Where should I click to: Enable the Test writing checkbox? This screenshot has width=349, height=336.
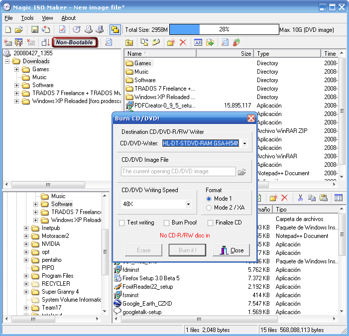point(122,223)
